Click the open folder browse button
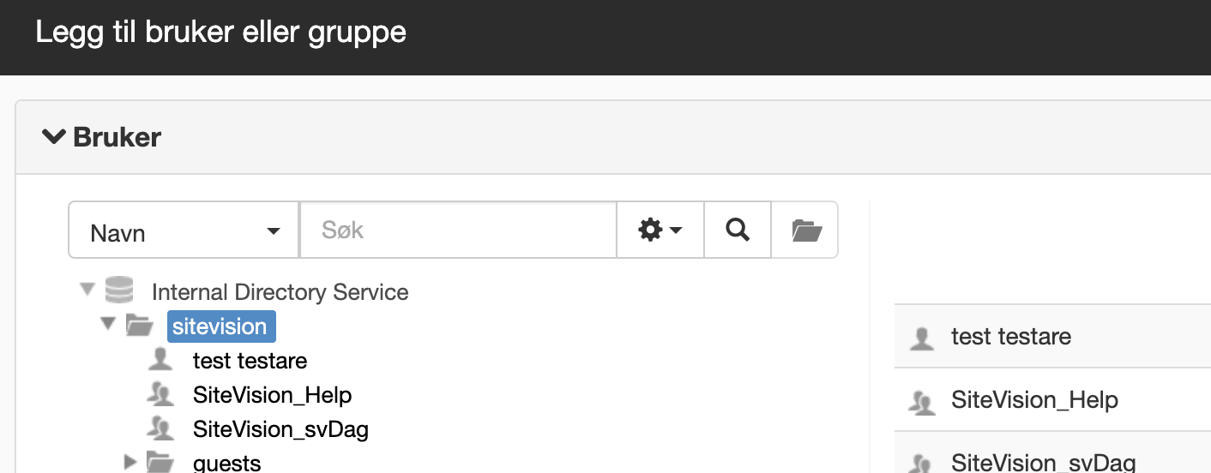Image resolution: width=1211 pixels, height=473 pixels. (x=805, y=230)
